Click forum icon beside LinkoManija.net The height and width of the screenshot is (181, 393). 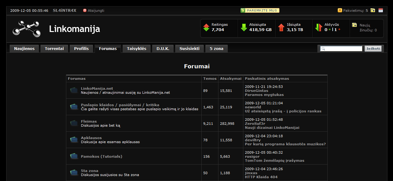[x=74, y=90]
